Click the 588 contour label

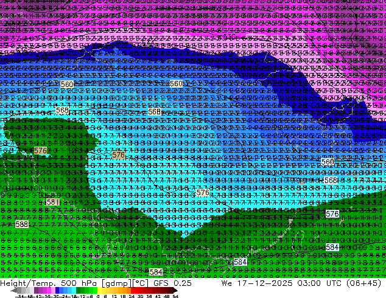(22, 224)
